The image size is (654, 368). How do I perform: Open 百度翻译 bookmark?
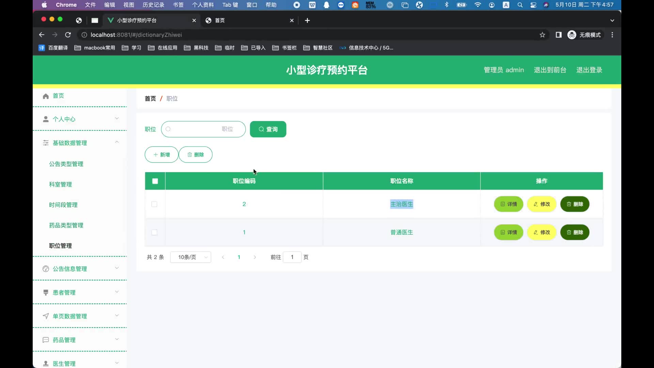point(53,48)
